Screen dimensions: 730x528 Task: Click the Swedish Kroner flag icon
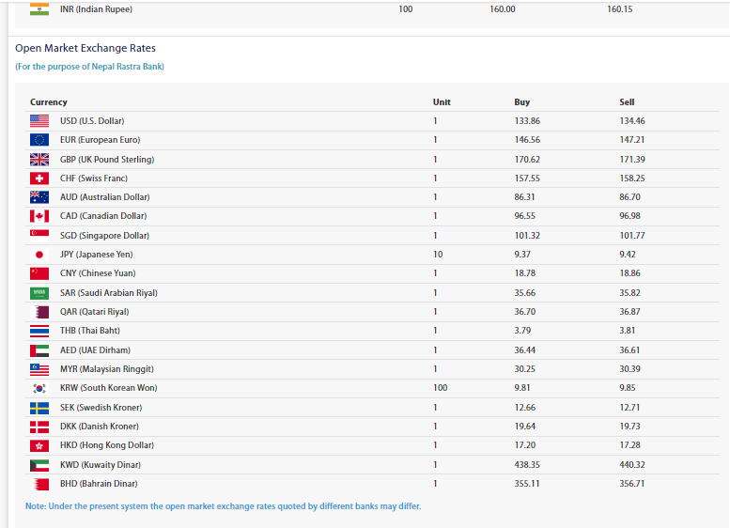(x=39, y=408)
